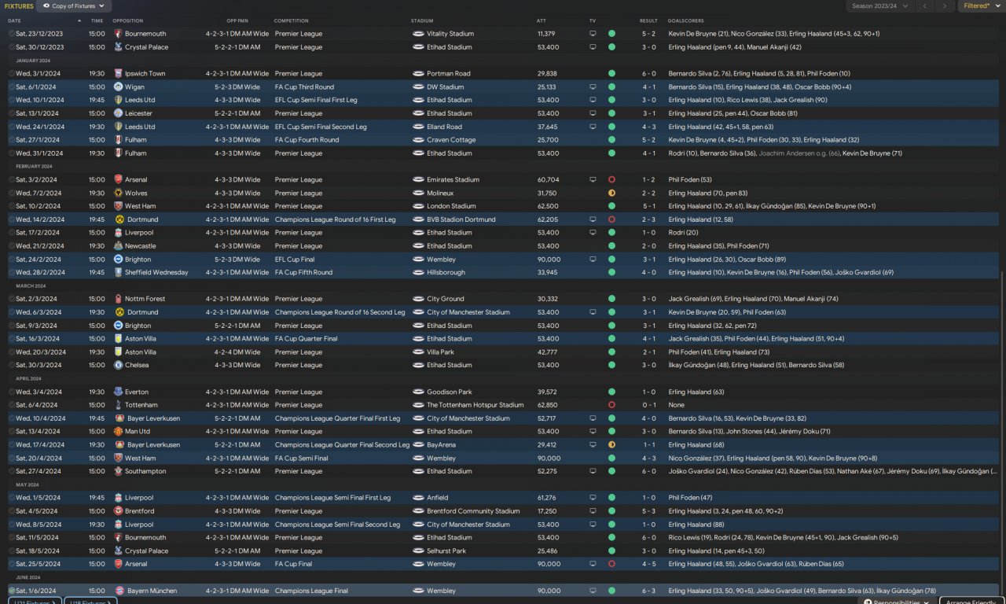Screen dimensions: 1006x604
Task: Click the Southampton club badge
Action: click(119, 472)
